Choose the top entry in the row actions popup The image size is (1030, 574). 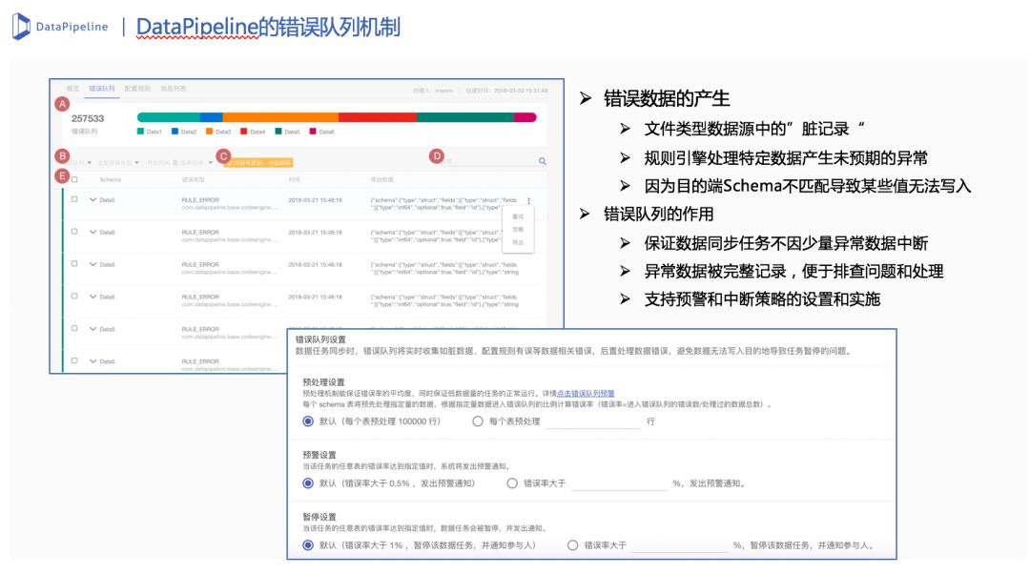pos(518,216)
